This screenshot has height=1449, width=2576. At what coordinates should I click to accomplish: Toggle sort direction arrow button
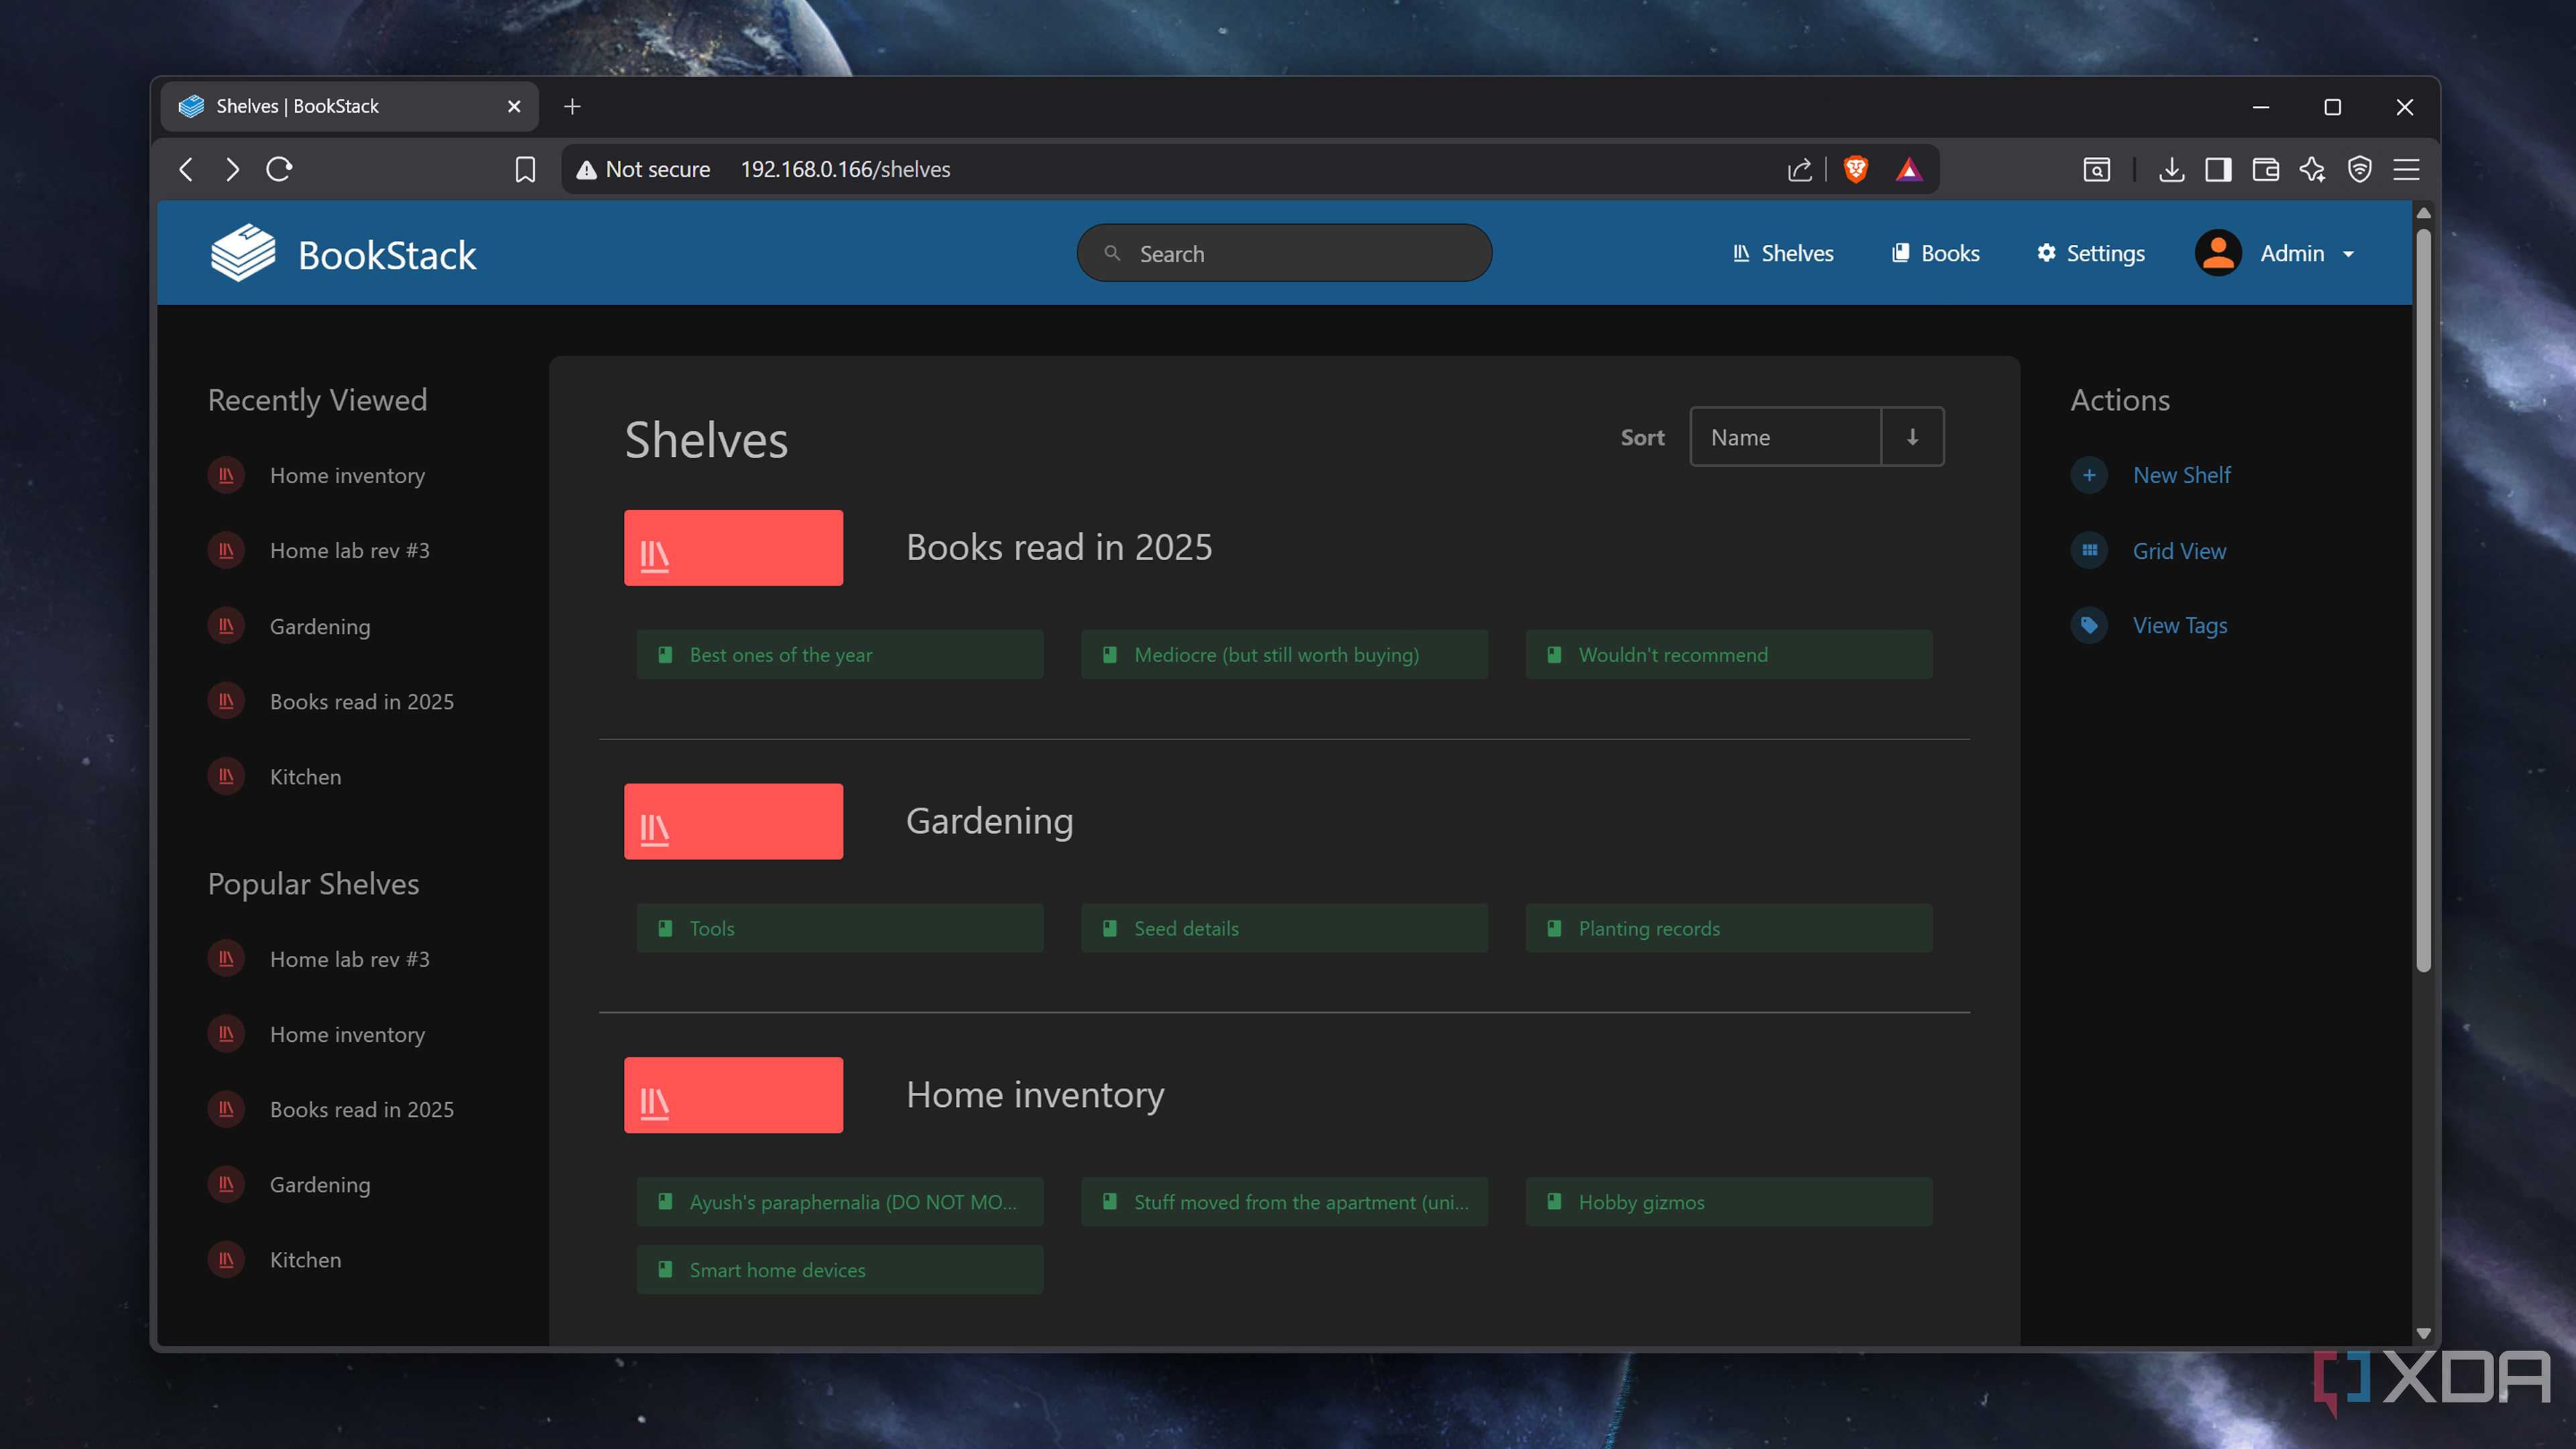pos(1912,436)
